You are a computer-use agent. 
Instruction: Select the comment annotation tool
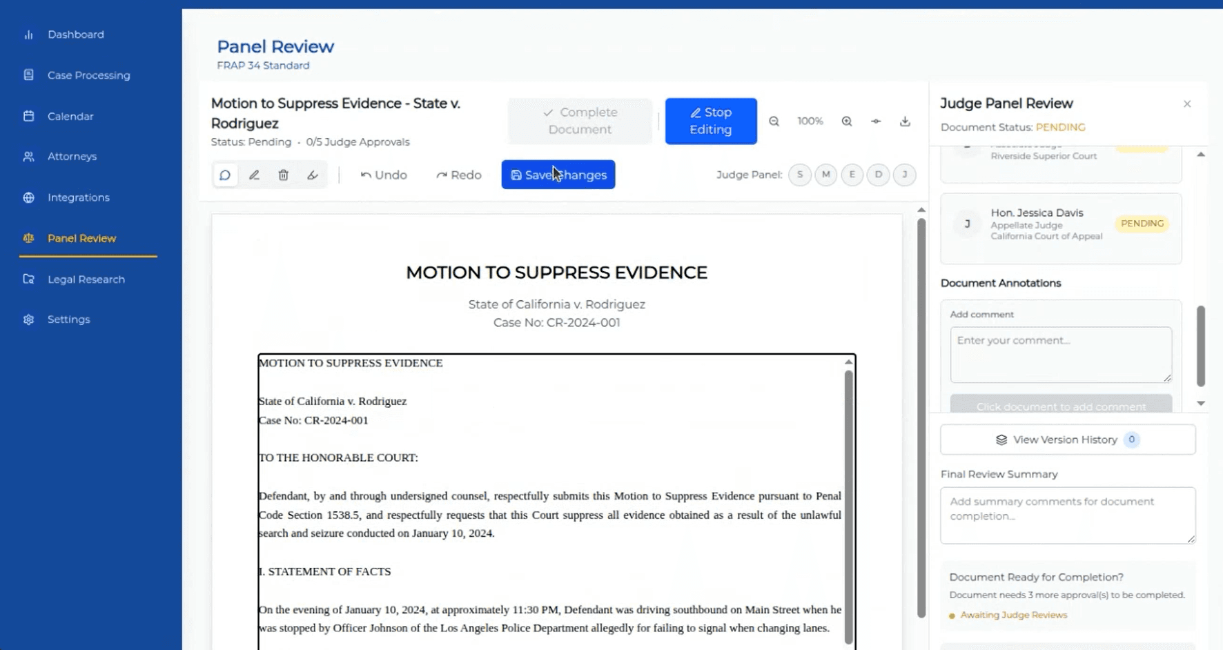(225, 175)
